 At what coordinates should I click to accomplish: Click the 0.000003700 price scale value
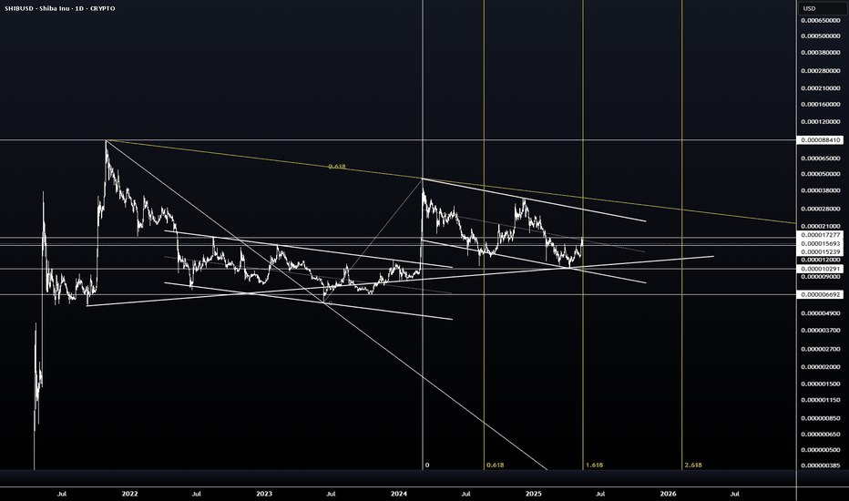[x=820, y=331]
